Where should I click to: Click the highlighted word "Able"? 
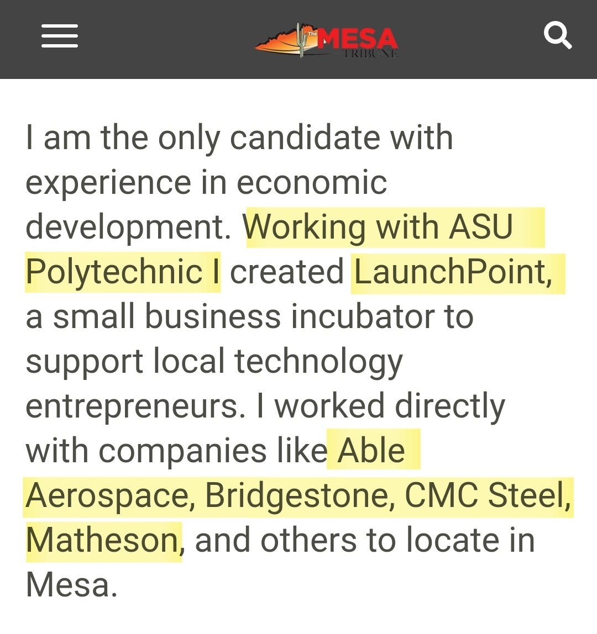371,451
